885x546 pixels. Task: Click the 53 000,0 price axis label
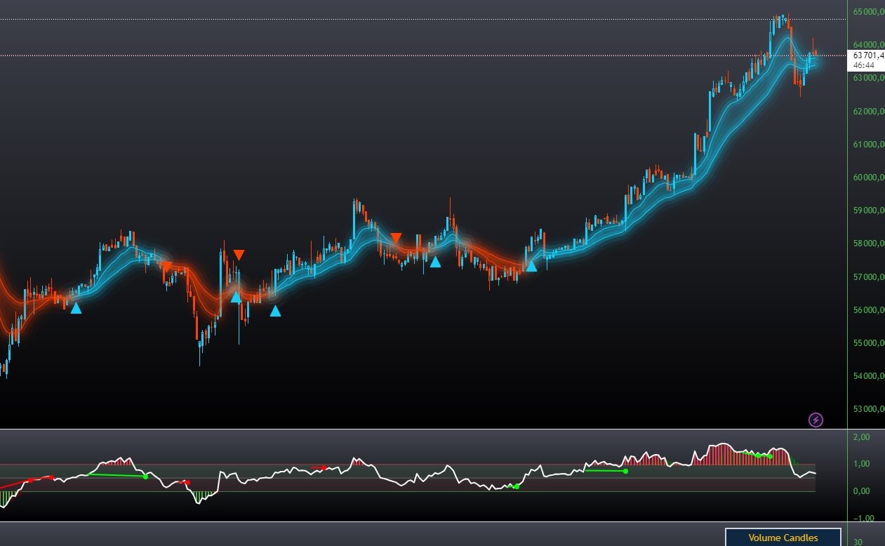pos(869,409)
